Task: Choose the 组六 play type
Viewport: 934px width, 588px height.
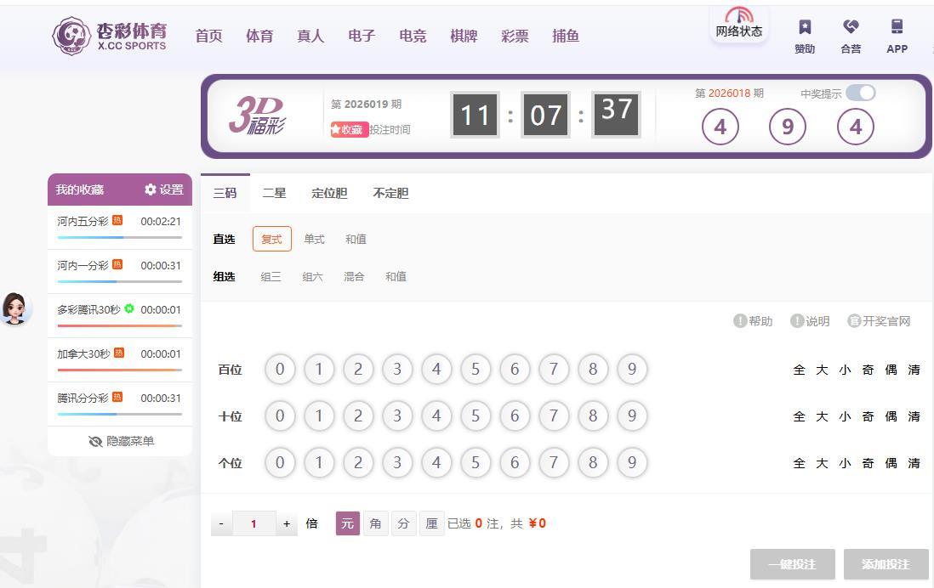Action: tap(312, 276)
